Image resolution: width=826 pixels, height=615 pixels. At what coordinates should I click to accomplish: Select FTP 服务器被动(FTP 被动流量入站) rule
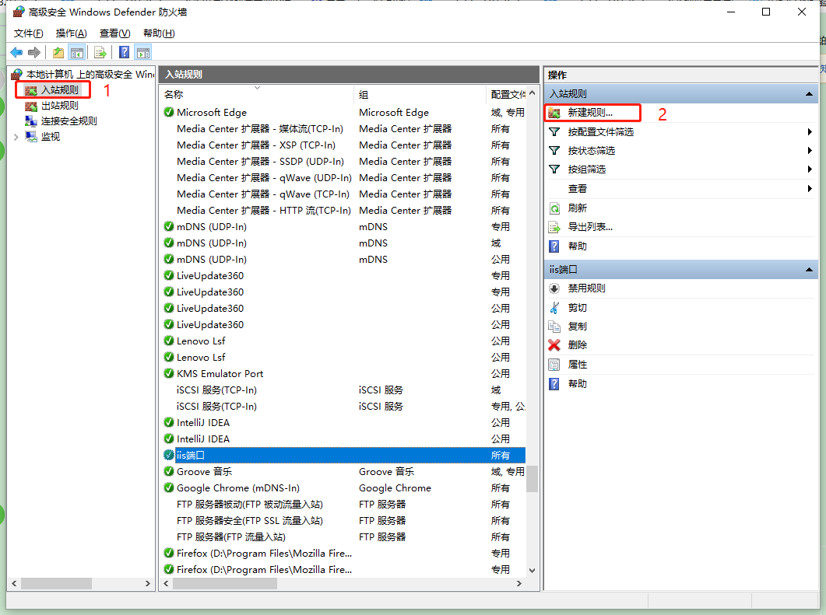tap(343, 505)
